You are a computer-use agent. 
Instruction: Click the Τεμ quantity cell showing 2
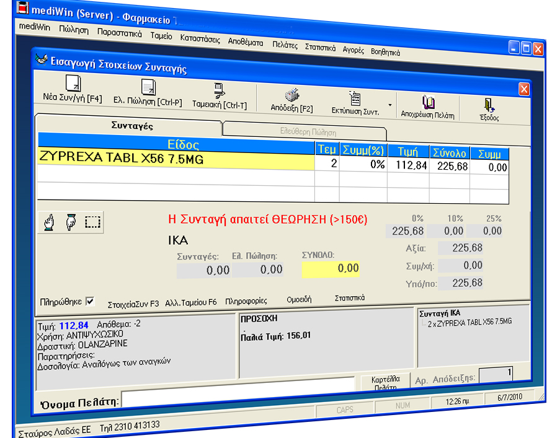(x=327, y=163)
